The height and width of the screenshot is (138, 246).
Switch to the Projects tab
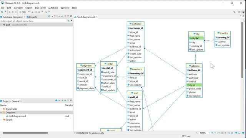[x=32, y=17]
